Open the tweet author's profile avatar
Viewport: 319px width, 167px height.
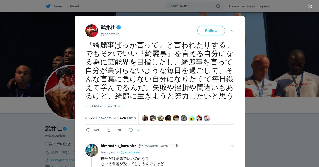92,31
